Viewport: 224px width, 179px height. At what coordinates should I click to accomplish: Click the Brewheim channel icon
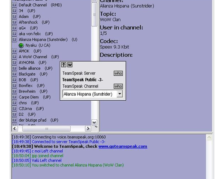[14, 91]
